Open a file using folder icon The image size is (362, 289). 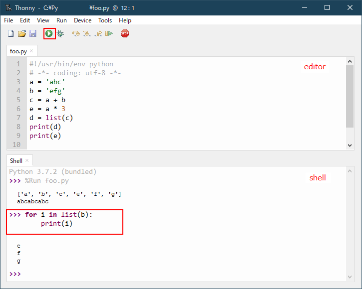tap(22, 34)
